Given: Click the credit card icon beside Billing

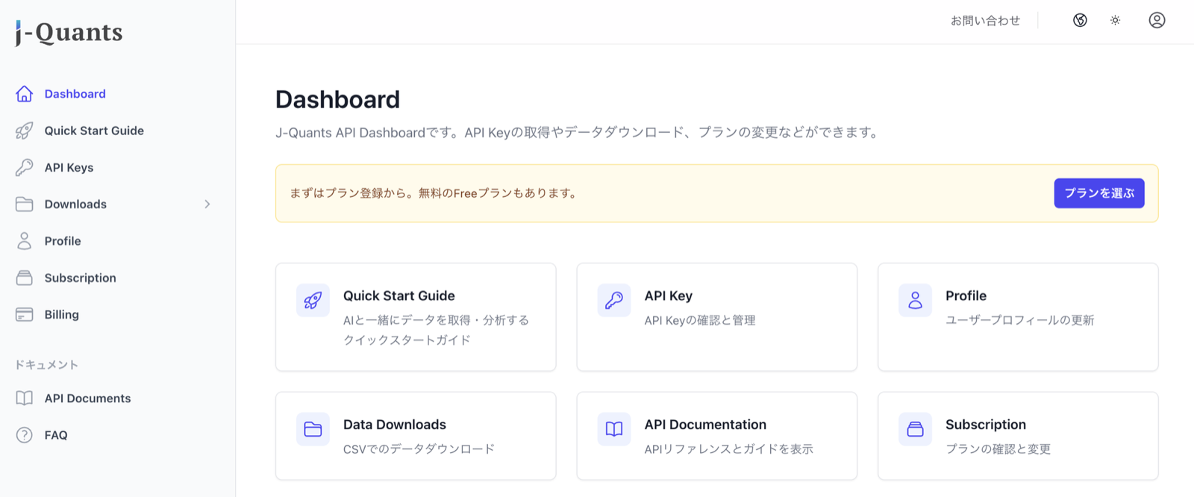Looking at the screenshot, I should 24,314.
